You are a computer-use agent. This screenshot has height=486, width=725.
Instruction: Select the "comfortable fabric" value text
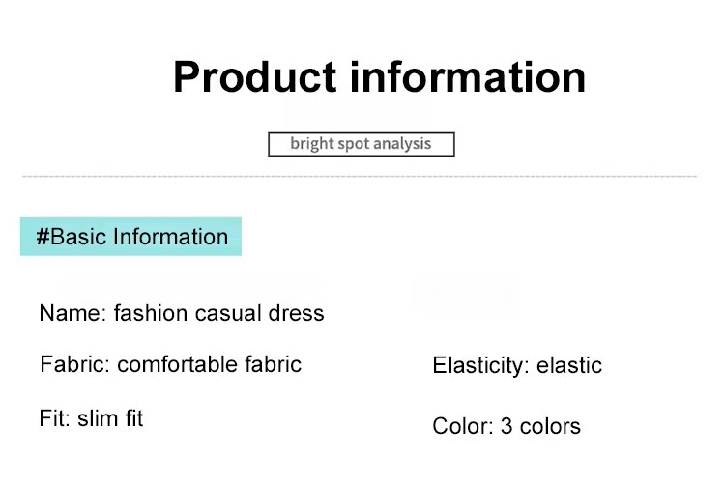click(209, 365)
